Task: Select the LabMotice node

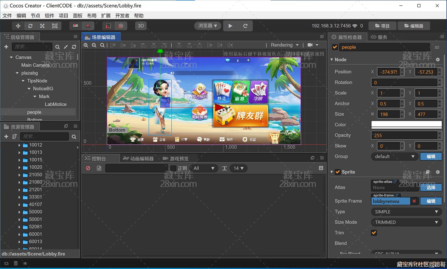Action: click(56, 104)
